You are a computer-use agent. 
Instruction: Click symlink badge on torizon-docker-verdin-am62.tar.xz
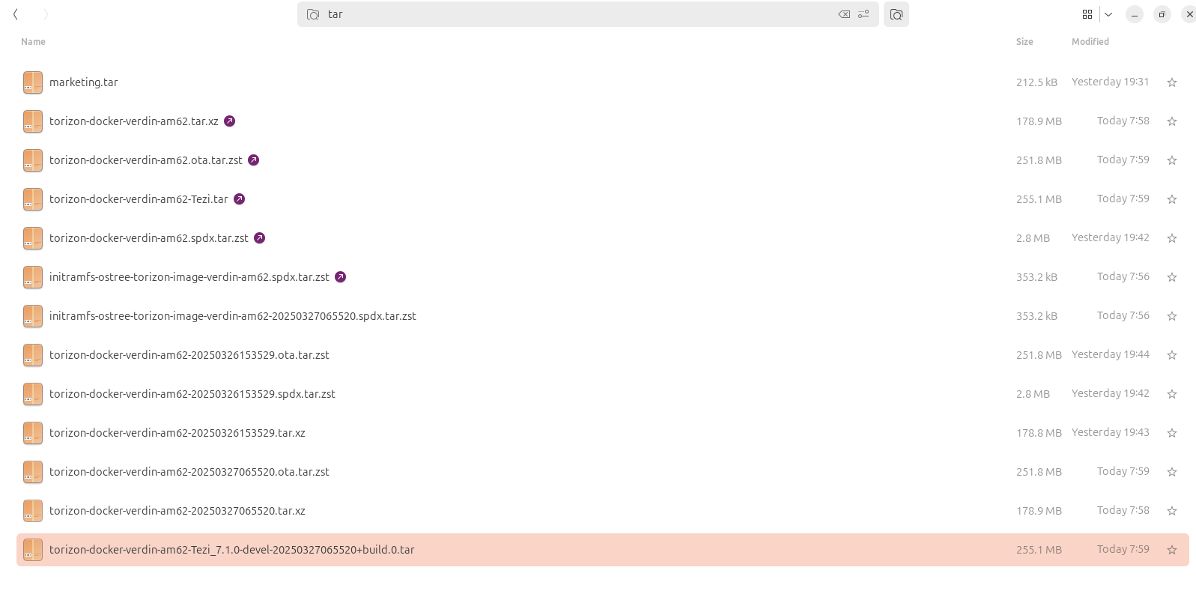230,121
